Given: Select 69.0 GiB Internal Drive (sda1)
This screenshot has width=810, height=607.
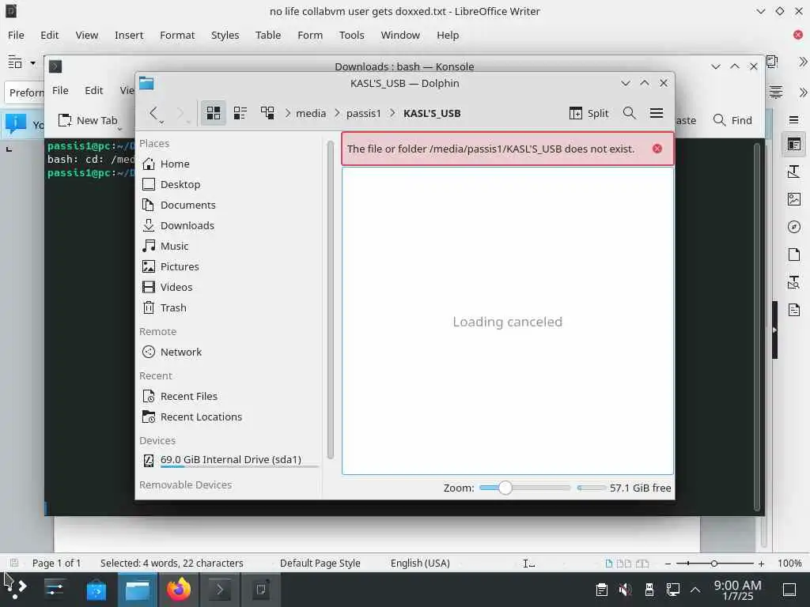Looking at the screenshot, I should point(231,461).
